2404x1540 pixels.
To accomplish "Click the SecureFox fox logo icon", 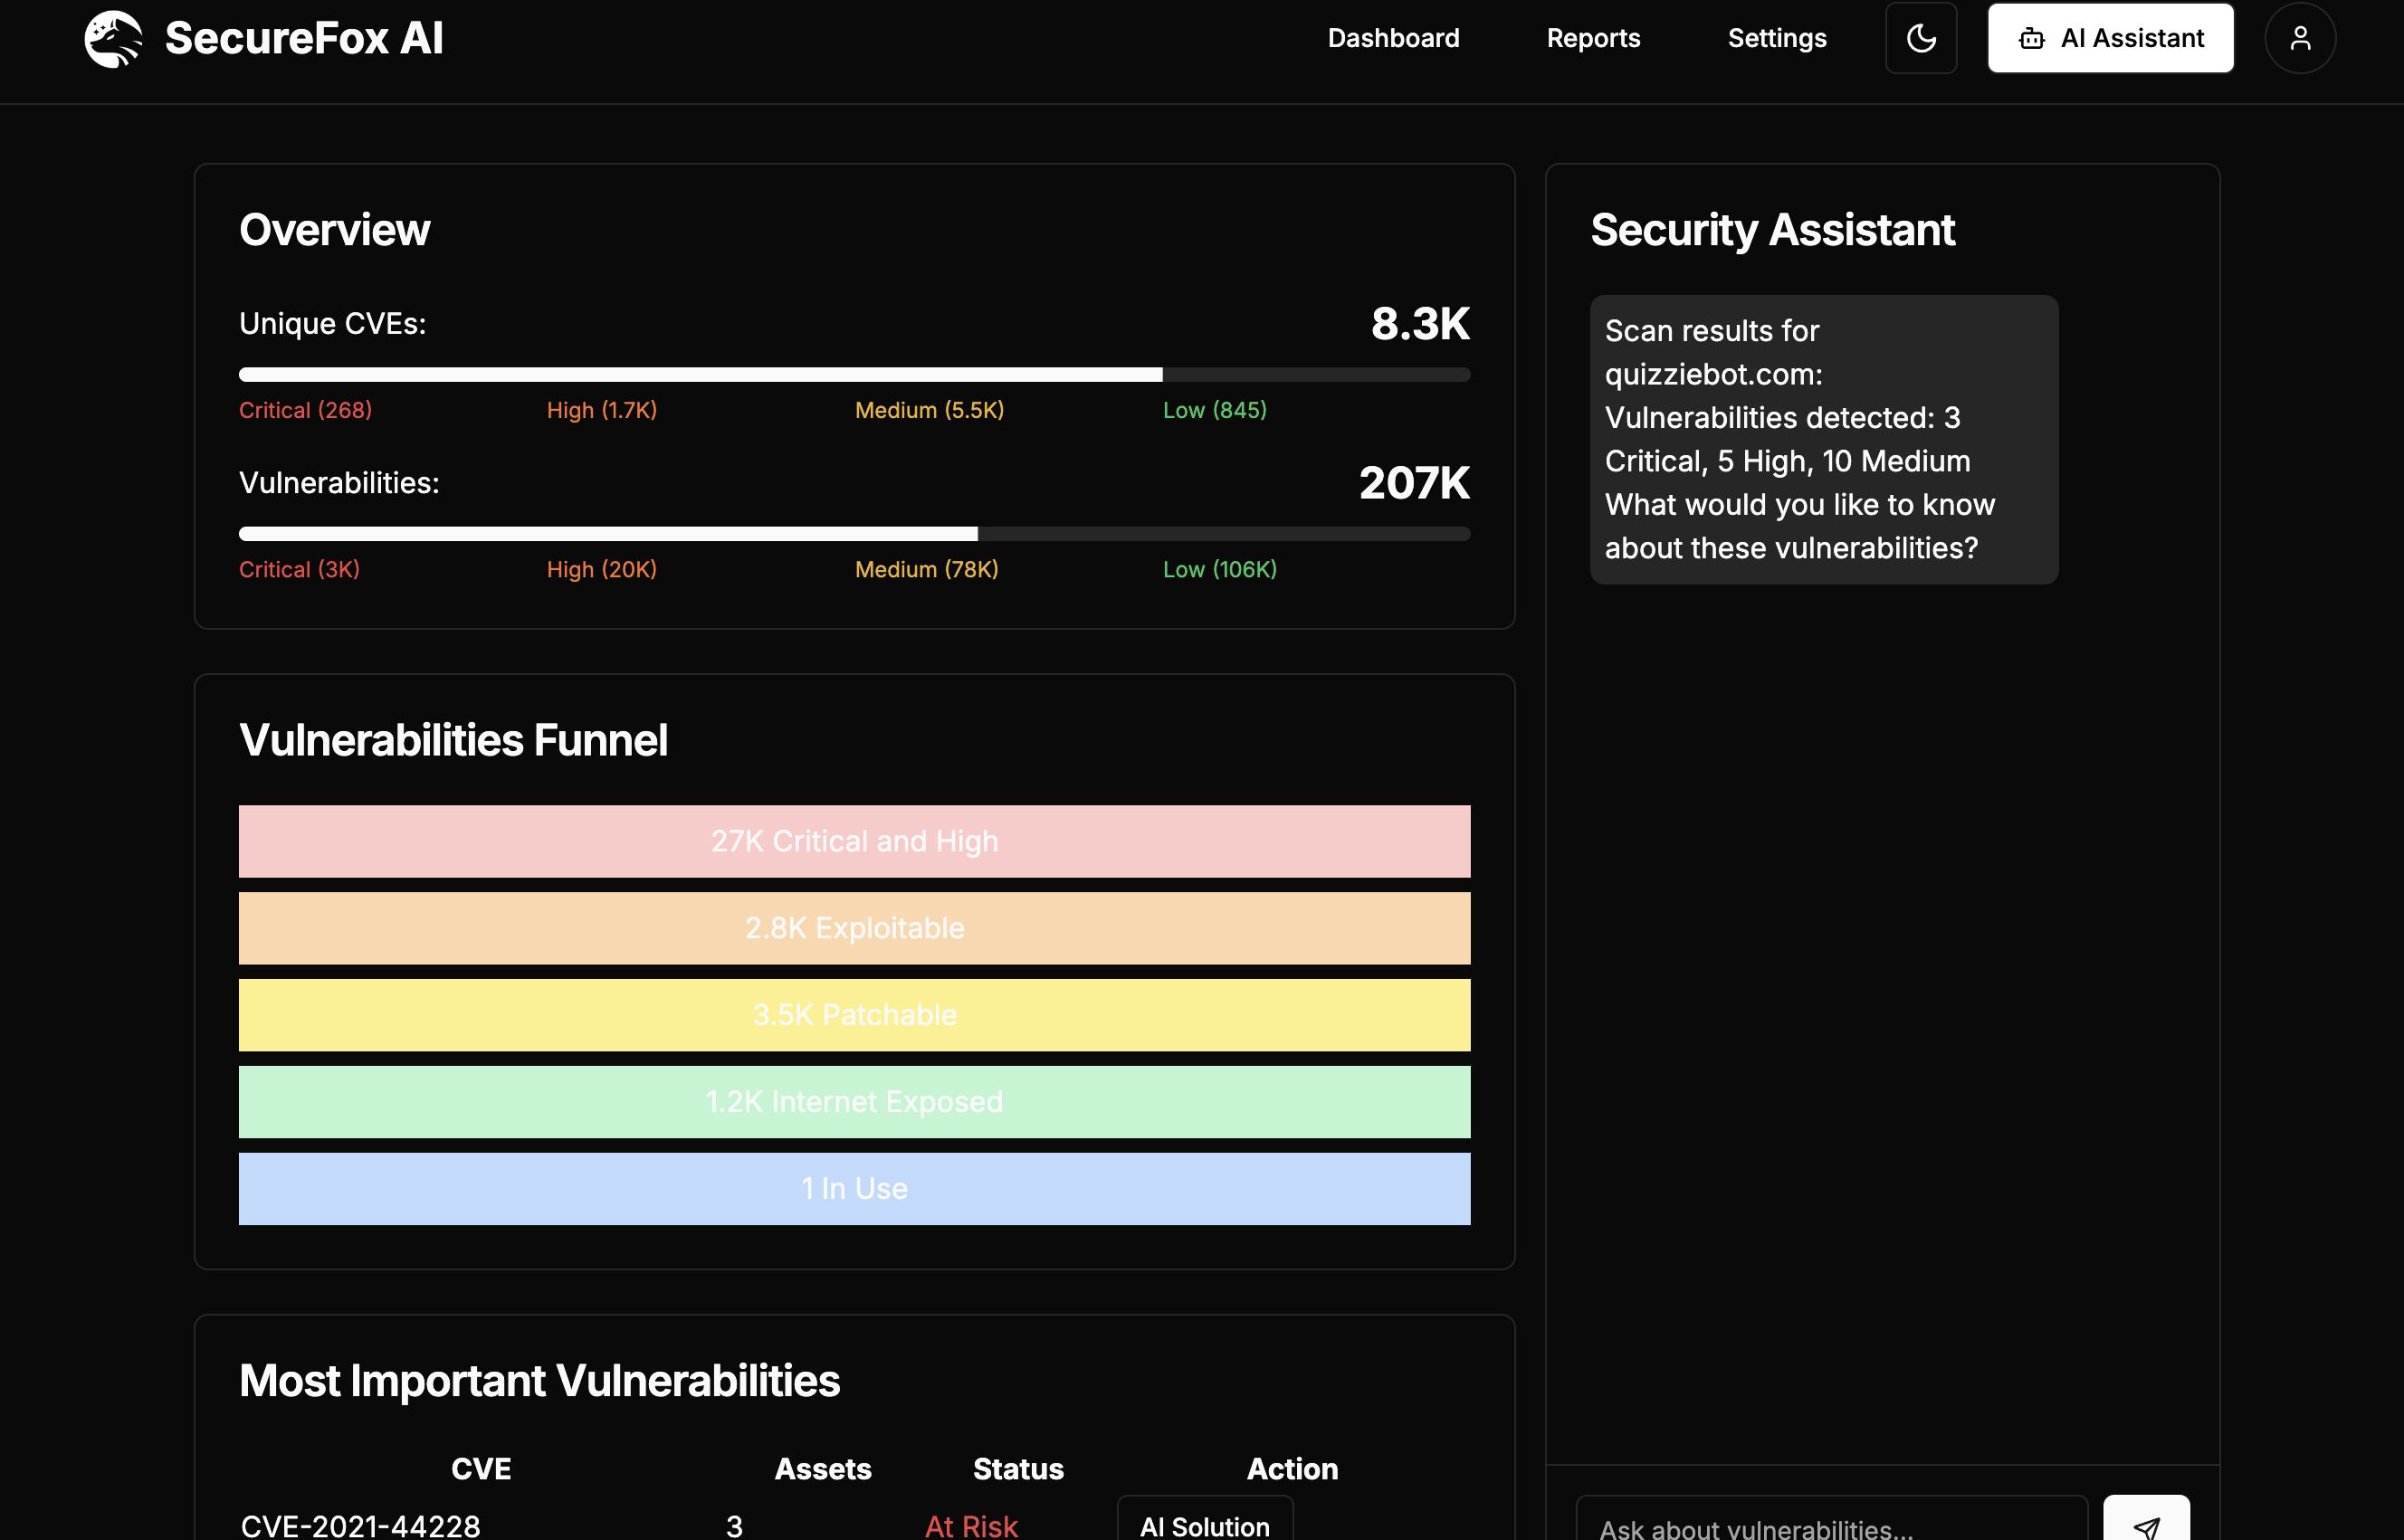I will (113, 39).
